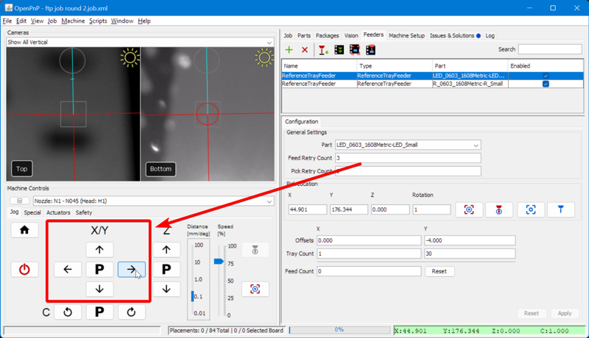The image size is (589, 338).
Task: Click the green add feeder icon
Action: [x=289, y=50]
